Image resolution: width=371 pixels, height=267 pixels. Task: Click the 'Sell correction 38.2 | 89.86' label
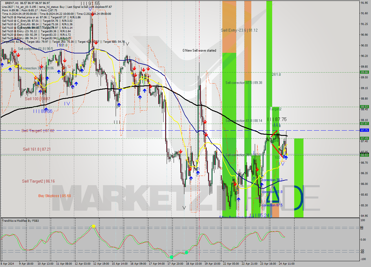point(35,68)
